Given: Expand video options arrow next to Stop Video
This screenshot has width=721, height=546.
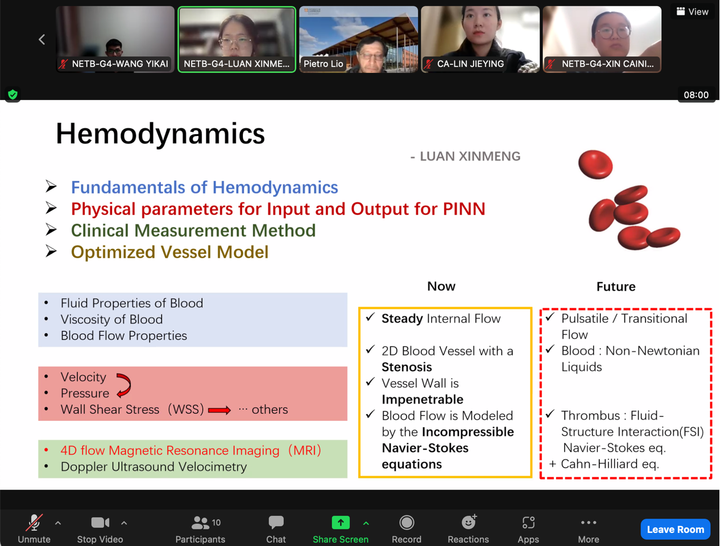Looking at the screenshot, I should [x=124, y=523].
